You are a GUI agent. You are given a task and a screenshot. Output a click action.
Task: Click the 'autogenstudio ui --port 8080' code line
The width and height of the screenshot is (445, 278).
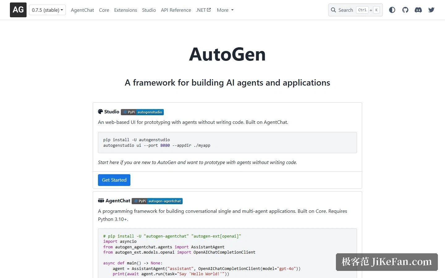(157, 145)
